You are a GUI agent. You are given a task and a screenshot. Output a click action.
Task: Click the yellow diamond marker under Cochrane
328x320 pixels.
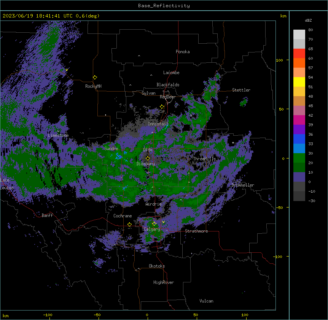(129, 225)
